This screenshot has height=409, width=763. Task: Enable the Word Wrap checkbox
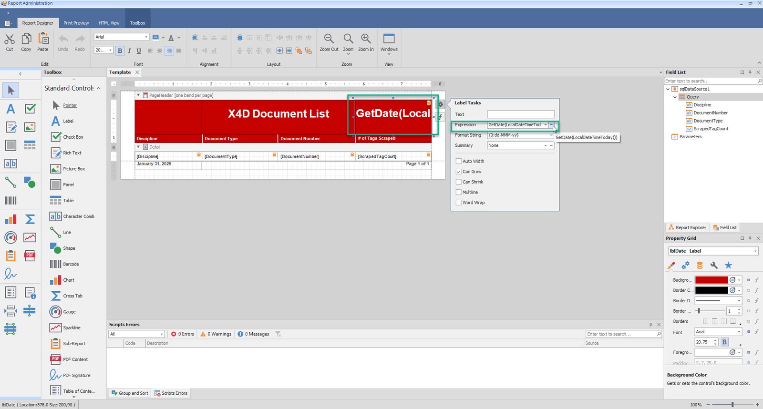pyautogui.click(x=459, y=203)
